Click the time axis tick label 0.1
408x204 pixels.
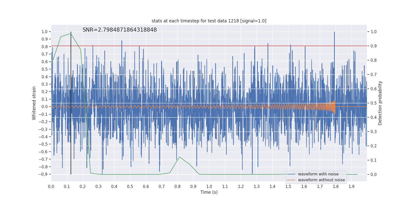click(x=67, y=187)
